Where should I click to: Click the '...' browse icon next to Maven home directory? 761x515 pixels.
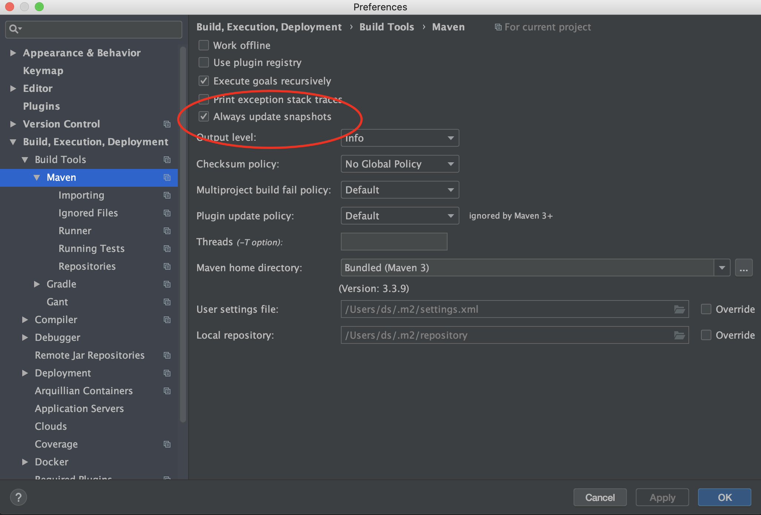[744, 268]
